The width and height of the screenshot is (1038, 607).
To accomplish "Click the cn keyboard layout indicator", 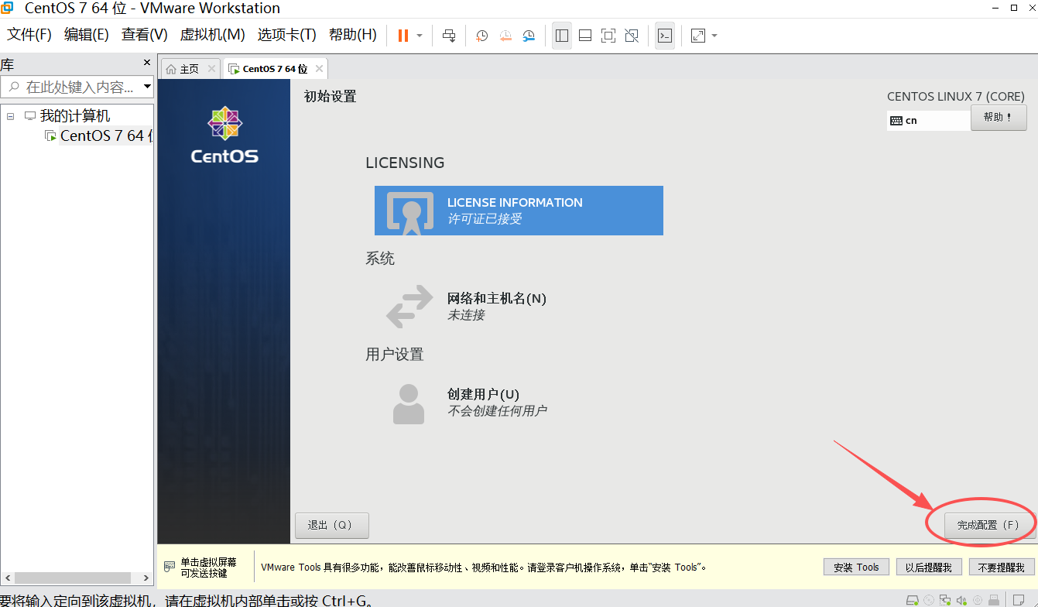I will coord(928,120).
